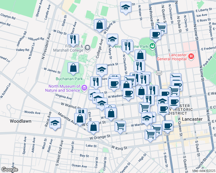The height and width of the screenshot is (173, 216).
Task: Click Franklin & Marshall College pin icon
Action: [87, 48]
